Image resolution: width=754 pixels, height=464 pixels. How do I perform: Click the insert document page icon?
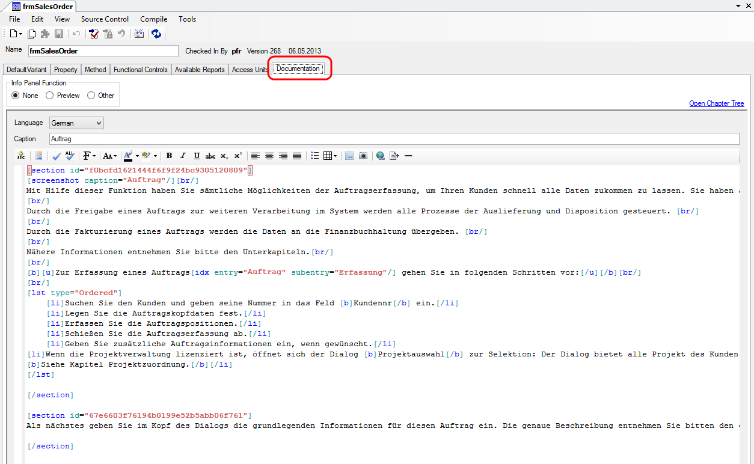tap(394, 156)
